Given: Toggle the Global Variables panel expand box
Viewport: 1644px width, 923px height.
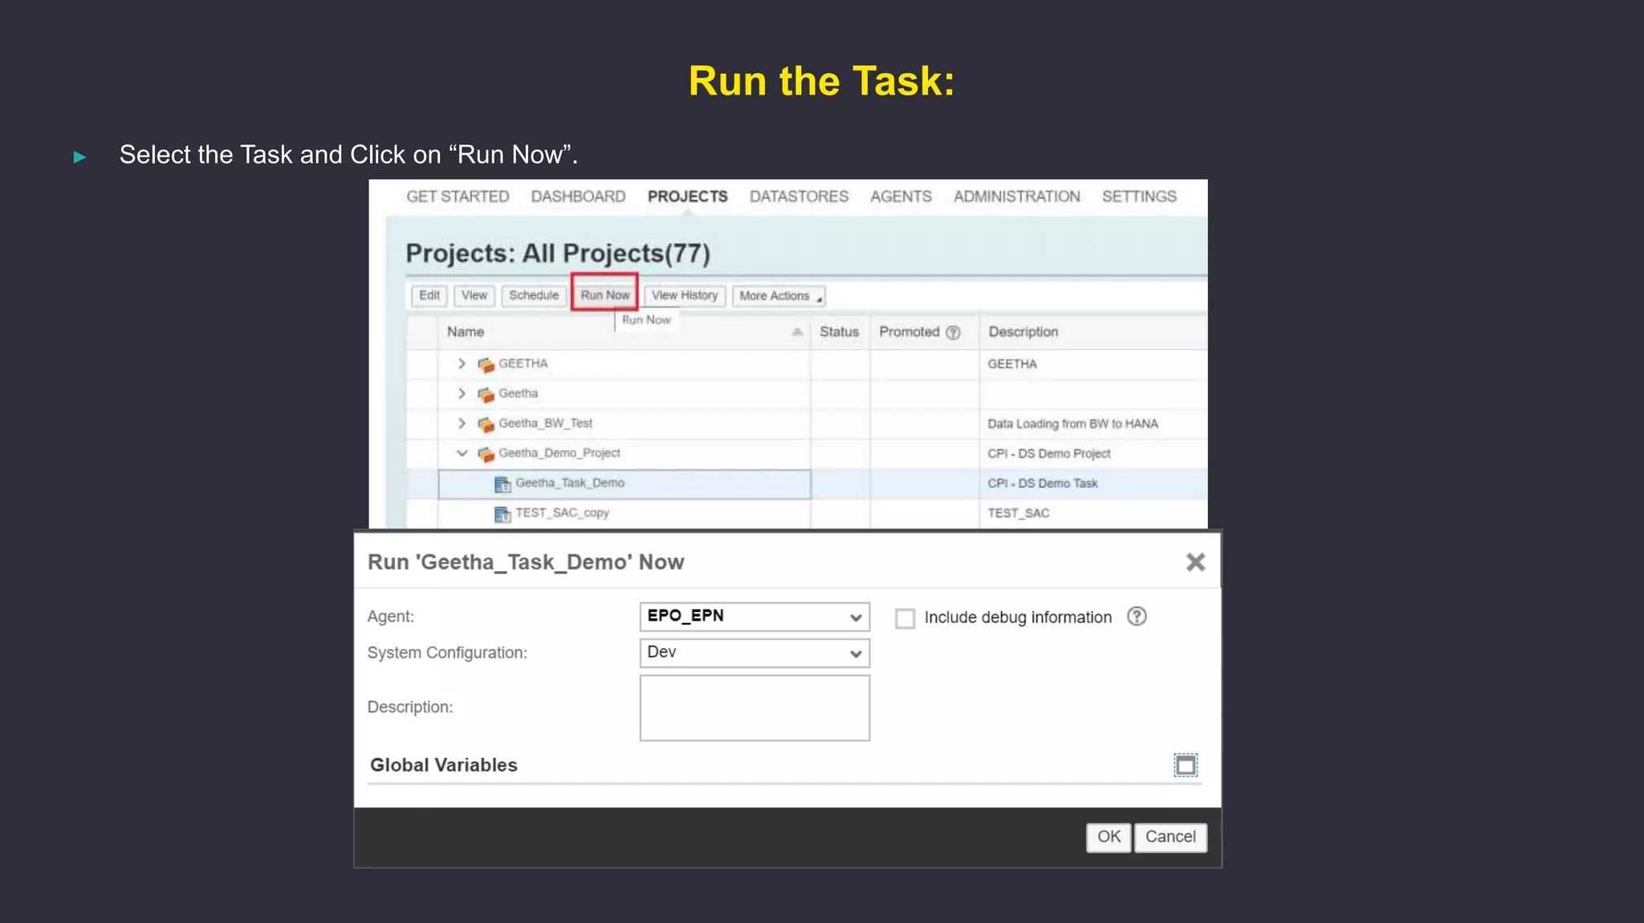Looking at the screenshot, I should [1185, 765].
